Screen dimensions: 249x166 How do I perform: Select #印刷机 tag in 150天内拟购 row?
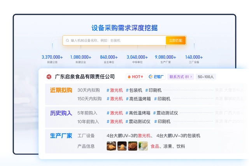(162, 99)
